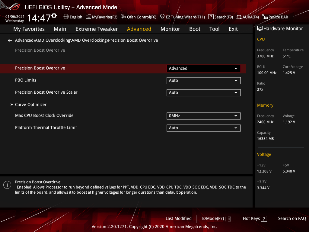309x232 pixels.
Task: Click Hot Keys button
Action: pos(255,219)
